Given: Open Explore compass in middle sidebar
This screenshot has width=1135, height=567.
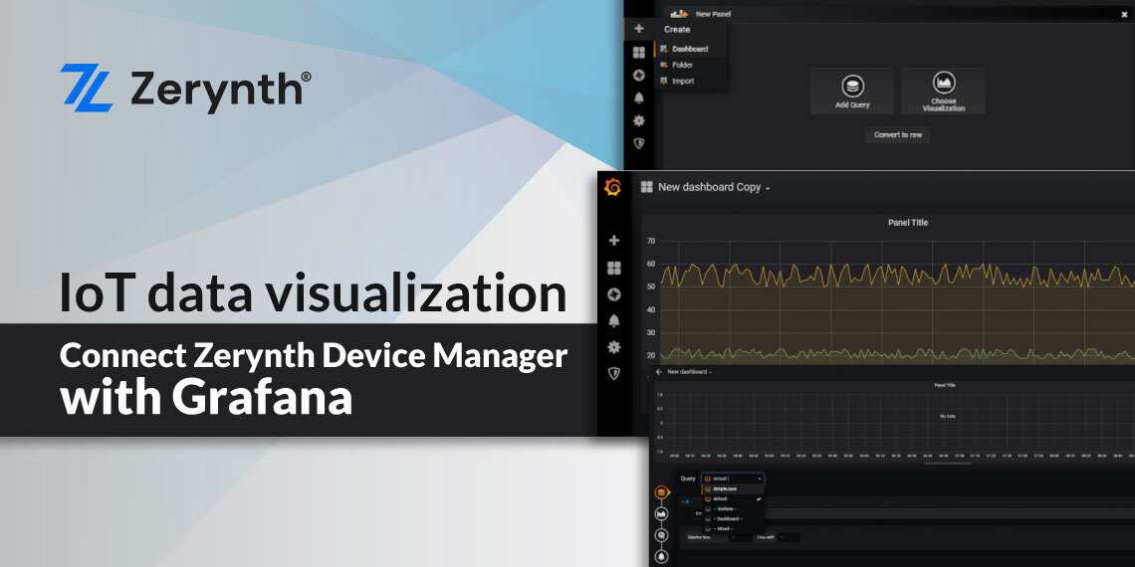Looking at the screenshot, I should click(x=614, y=294).
